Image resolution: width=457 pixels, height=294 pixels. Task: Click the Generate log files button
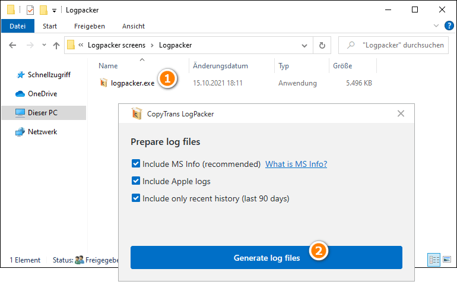[266, 258]
